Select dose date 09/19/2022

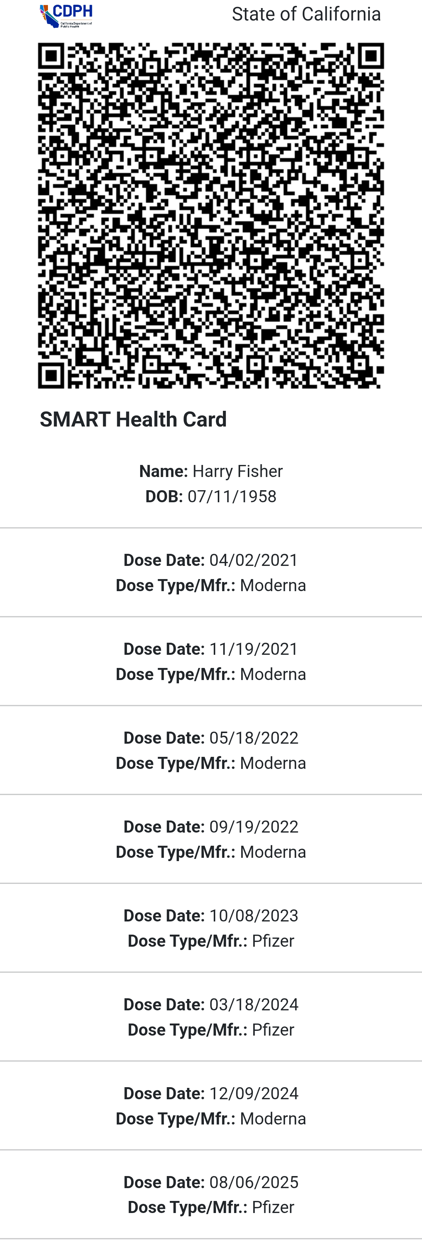[254, 827]
